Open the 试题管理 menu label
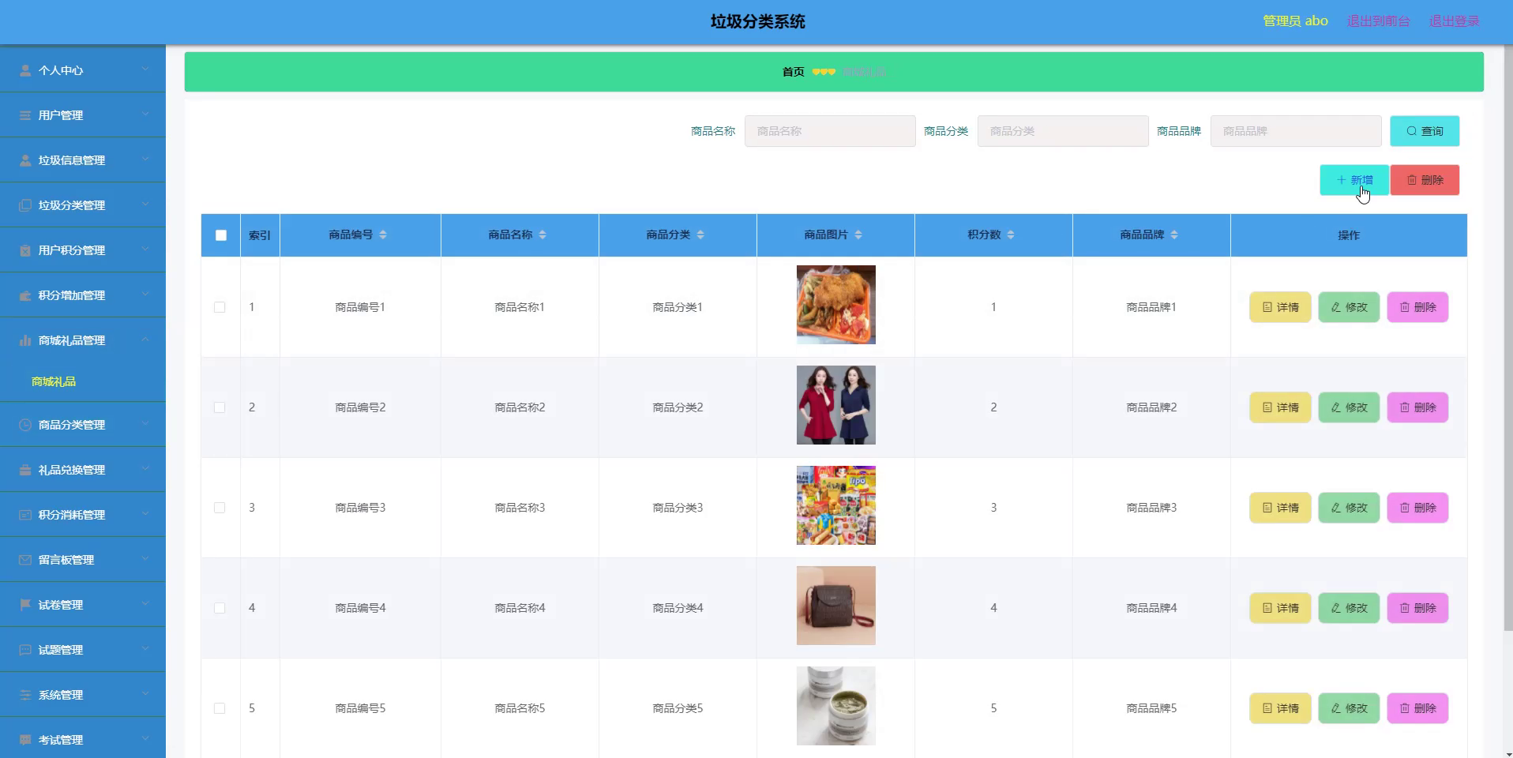Viewport: 1513px width, 758px height. [61, 650]
